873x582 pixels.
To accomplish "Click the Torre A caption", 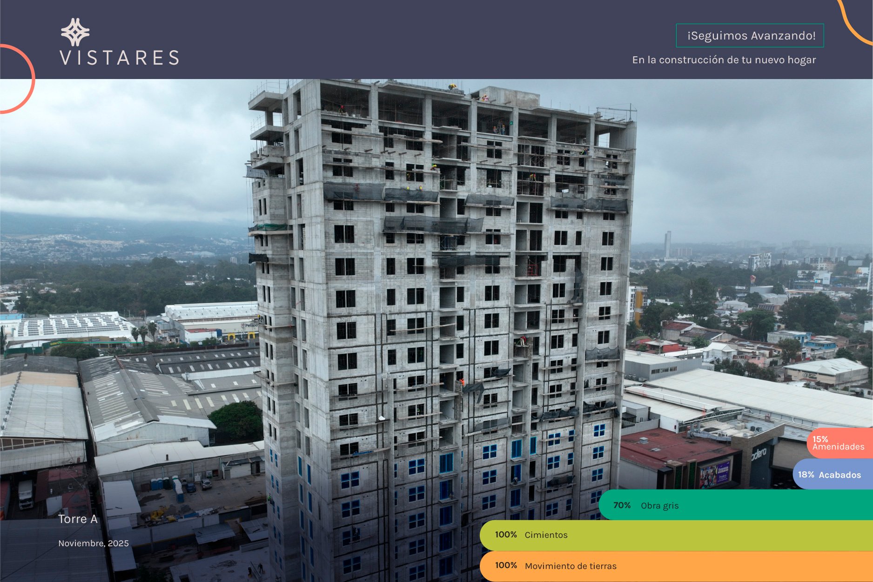I will tap(78, 519).
